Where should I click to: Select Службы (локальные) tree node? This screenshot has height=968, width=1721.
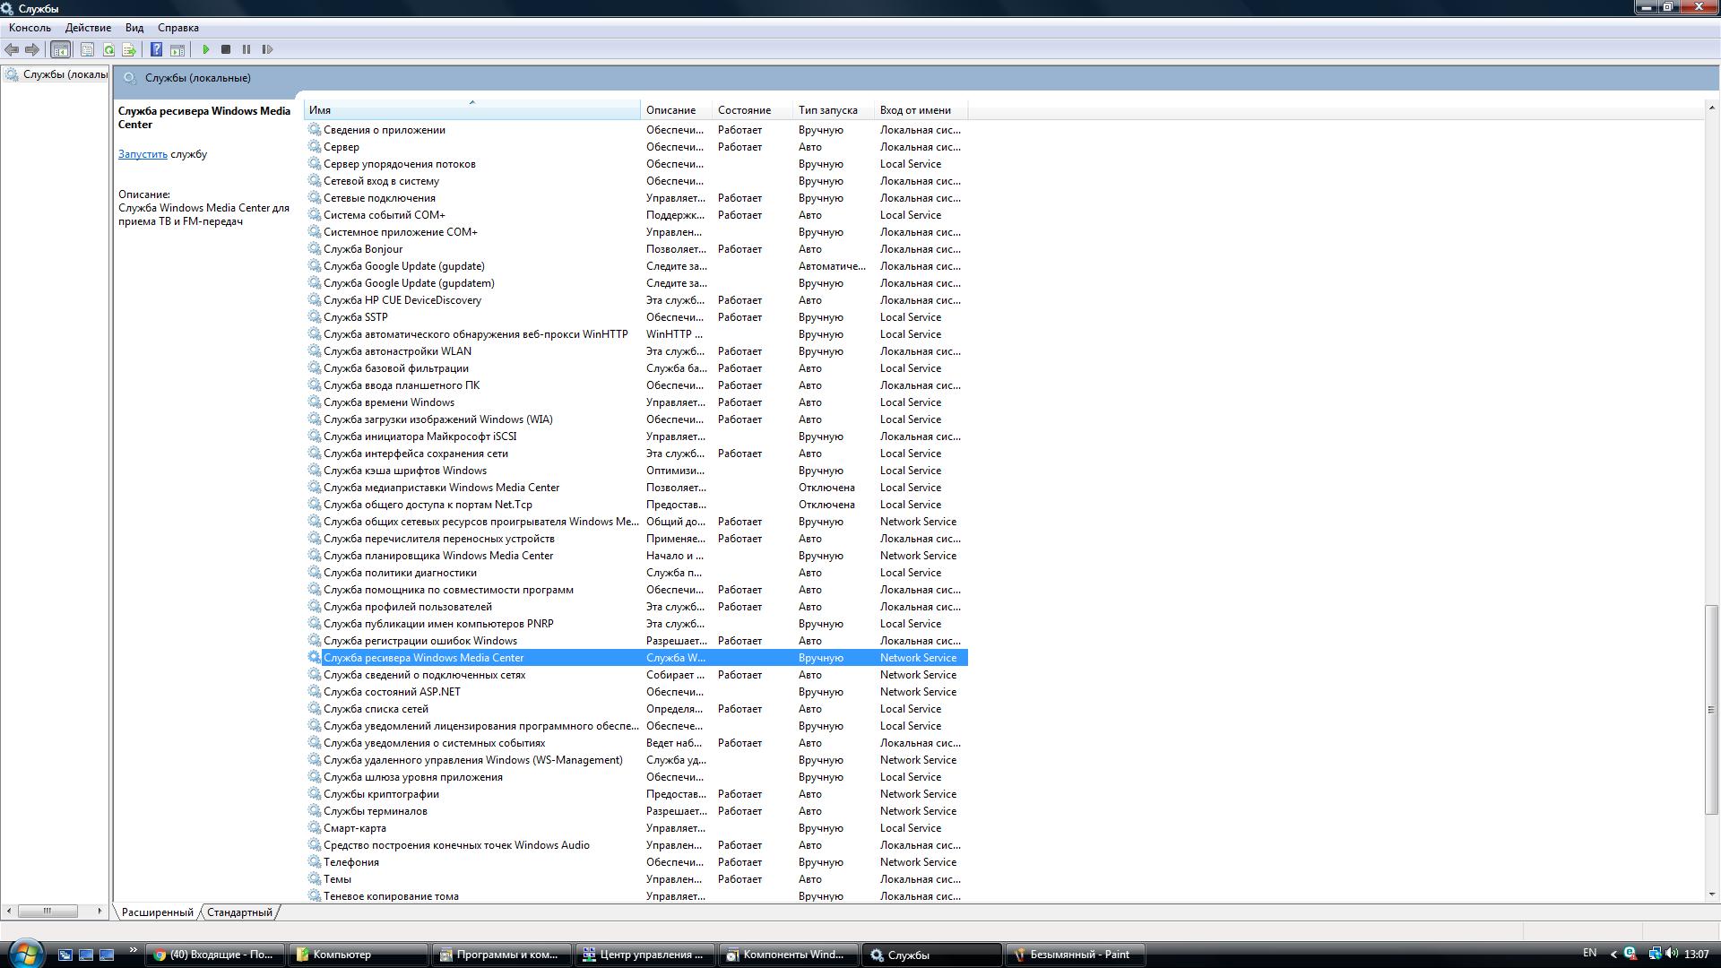pyautogui.click(x=65, y=74)
